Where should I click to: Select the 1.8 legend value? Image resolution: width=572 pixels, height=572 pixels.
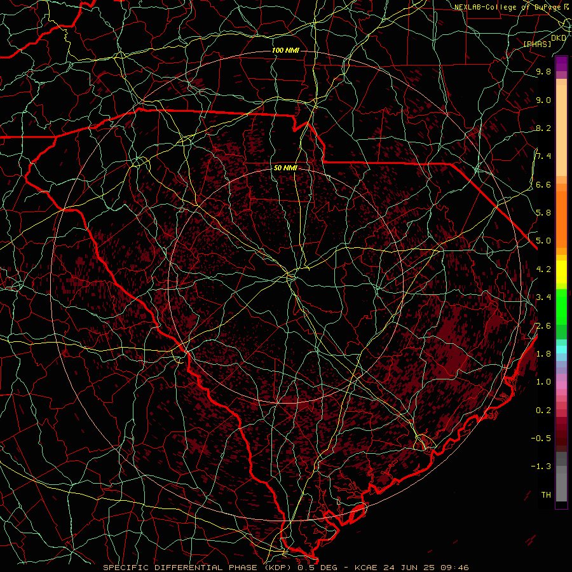(543, 354)
